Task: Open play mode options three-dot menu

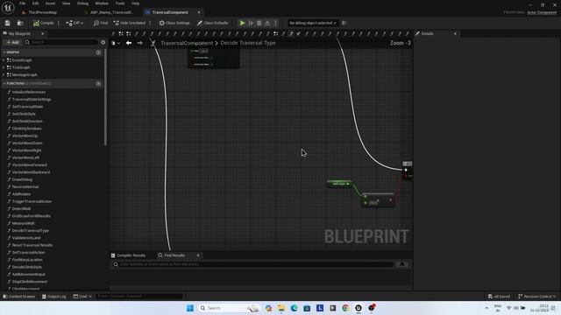Action: pyautogui.click(x=275, y=23)
